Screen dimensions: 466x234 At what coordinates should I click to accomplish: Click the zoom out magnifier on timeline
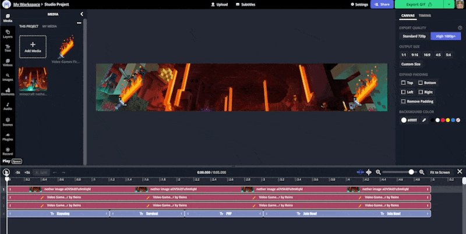point(378,172)
